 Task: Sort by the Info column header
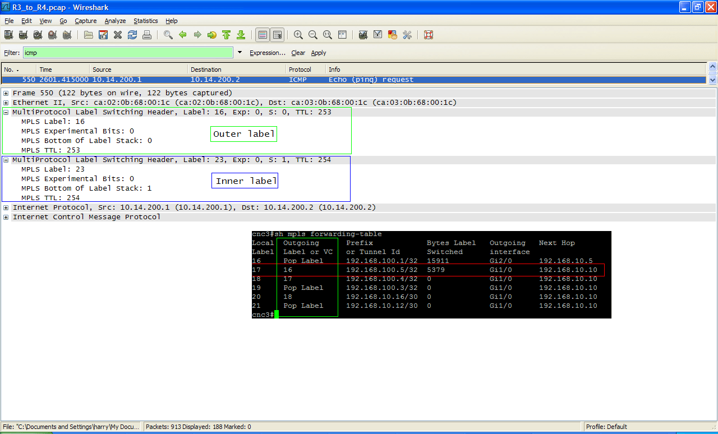click(x=516, y=70)
